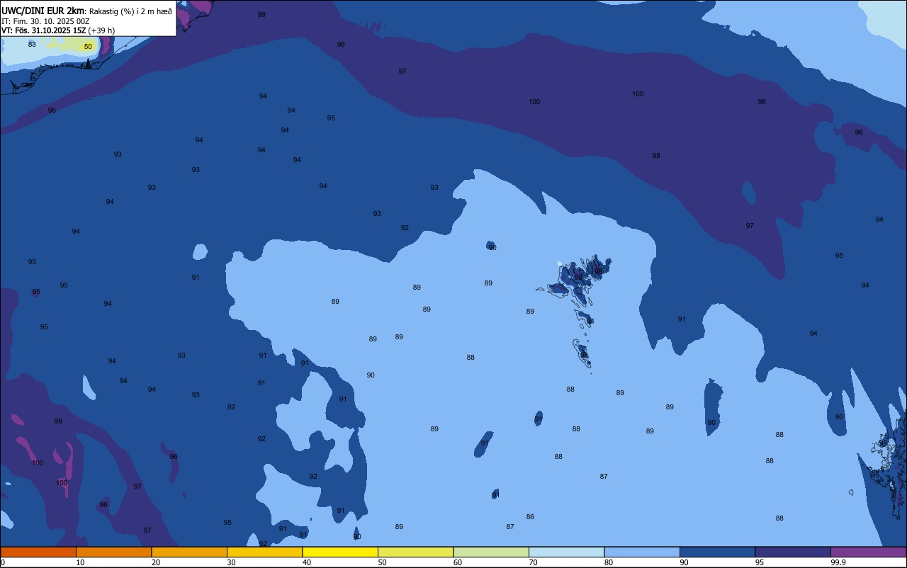Pick the purple legend segment above 99.9
Viewport: 907px width, 568px height.
(868, 552)
